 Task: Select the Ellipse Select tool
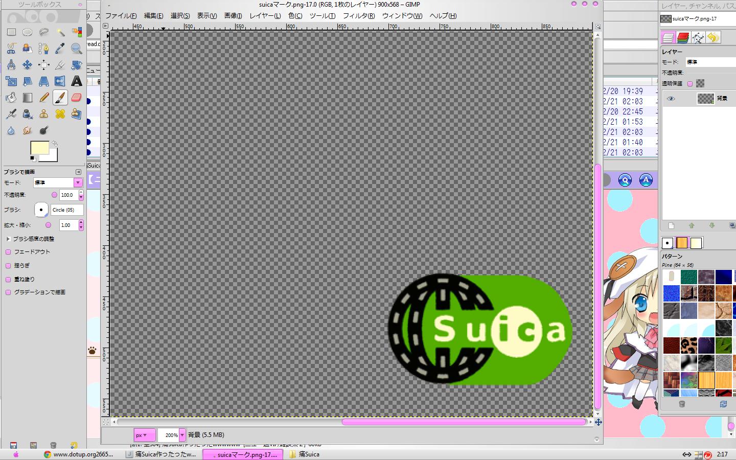pyautogui.click(x=27, y=32)
